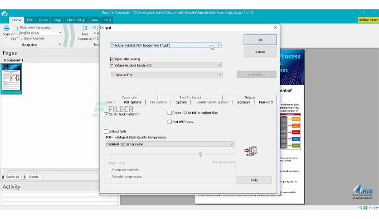Open the Scan button dropdown arrow
Screen dimensions: 379x219
coord(6,38)
